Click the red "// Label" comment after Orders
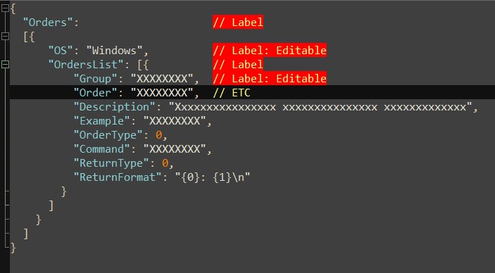The width and height of the screenshot is (495, 273). [238, 23]
